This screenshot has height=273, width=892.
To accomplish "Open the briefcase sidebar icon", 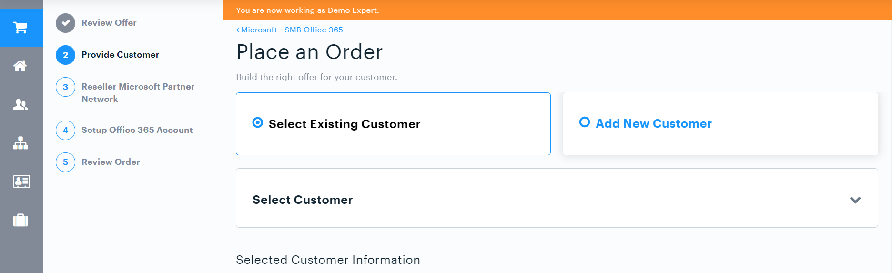I will click(20, 220).
